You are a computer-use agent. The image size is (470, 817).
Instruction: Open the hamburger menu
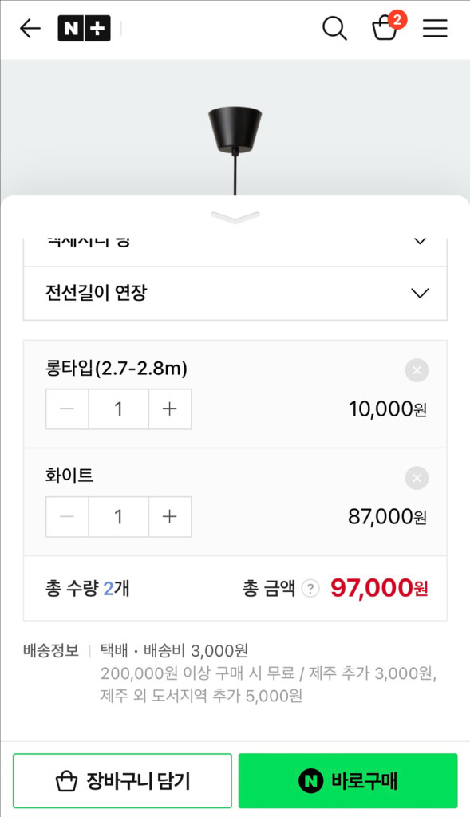[435, 28]
